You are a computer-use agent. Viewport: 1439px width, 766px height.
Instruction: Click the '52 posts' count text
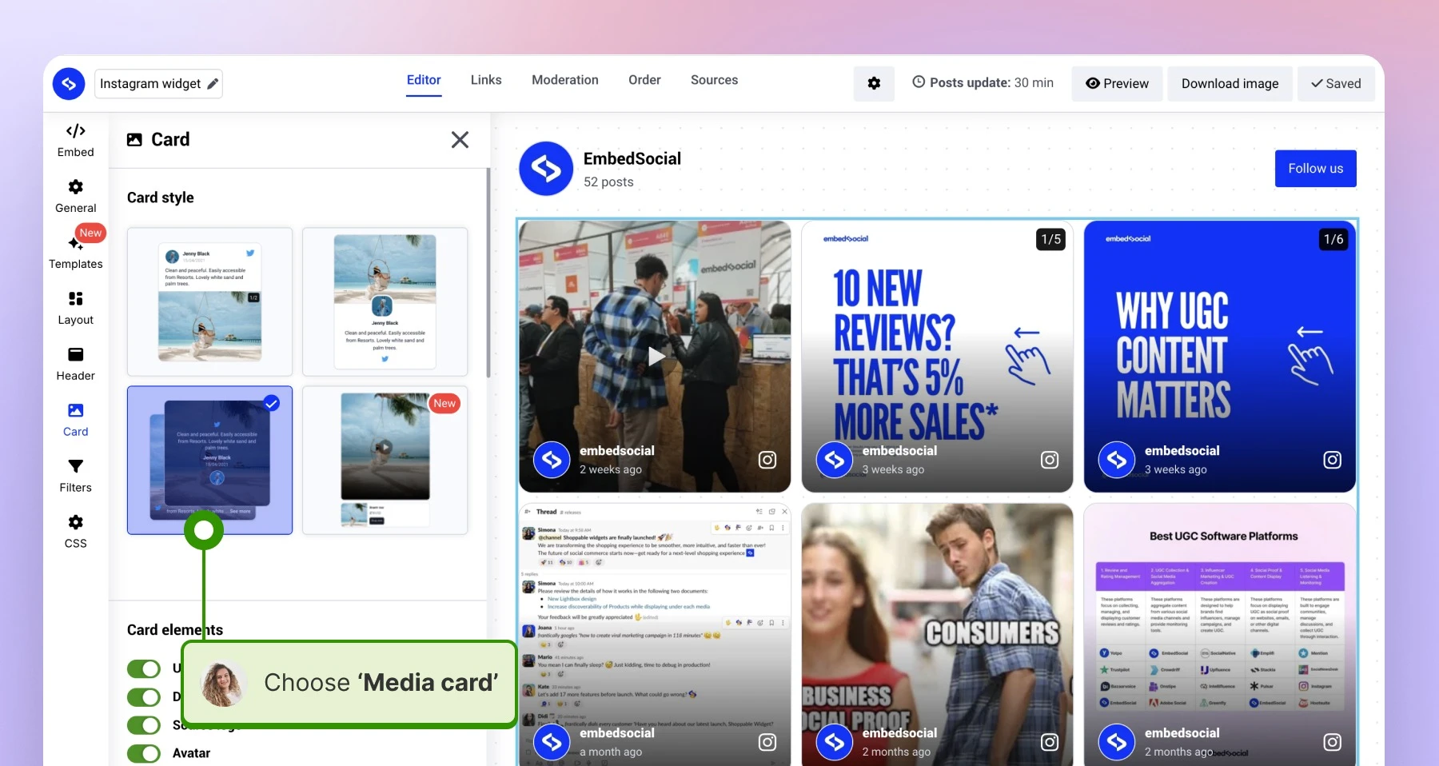coord(608,182)
